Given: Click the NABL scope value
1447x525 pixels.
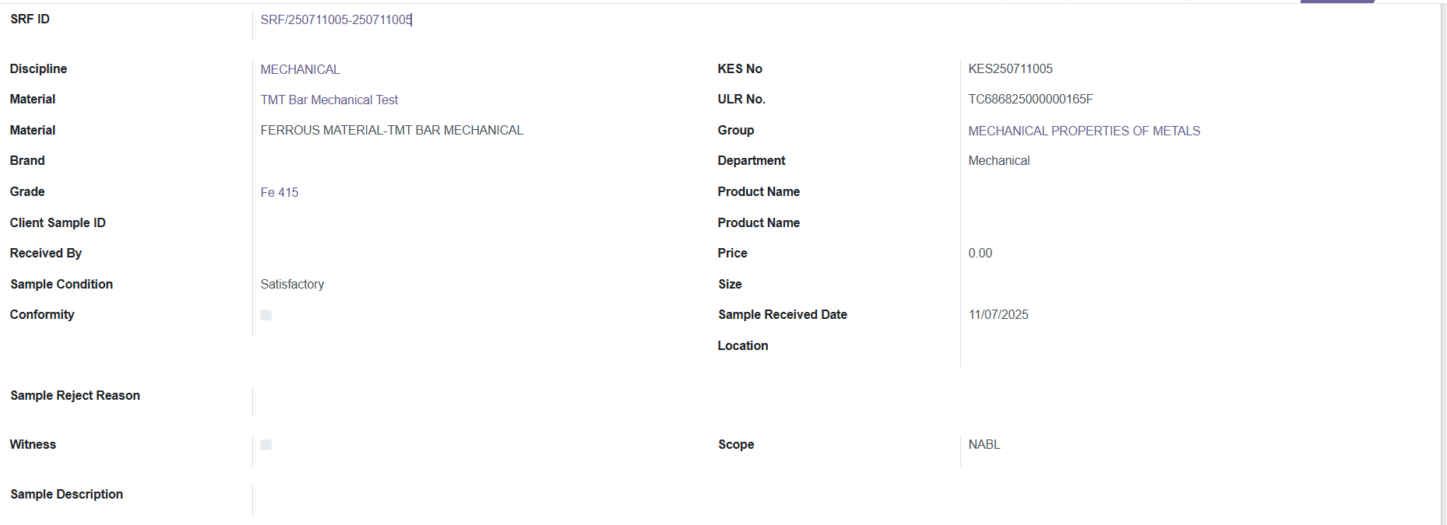Looking at the screenshot, I should pyautogui.click(x=984, y=444).
